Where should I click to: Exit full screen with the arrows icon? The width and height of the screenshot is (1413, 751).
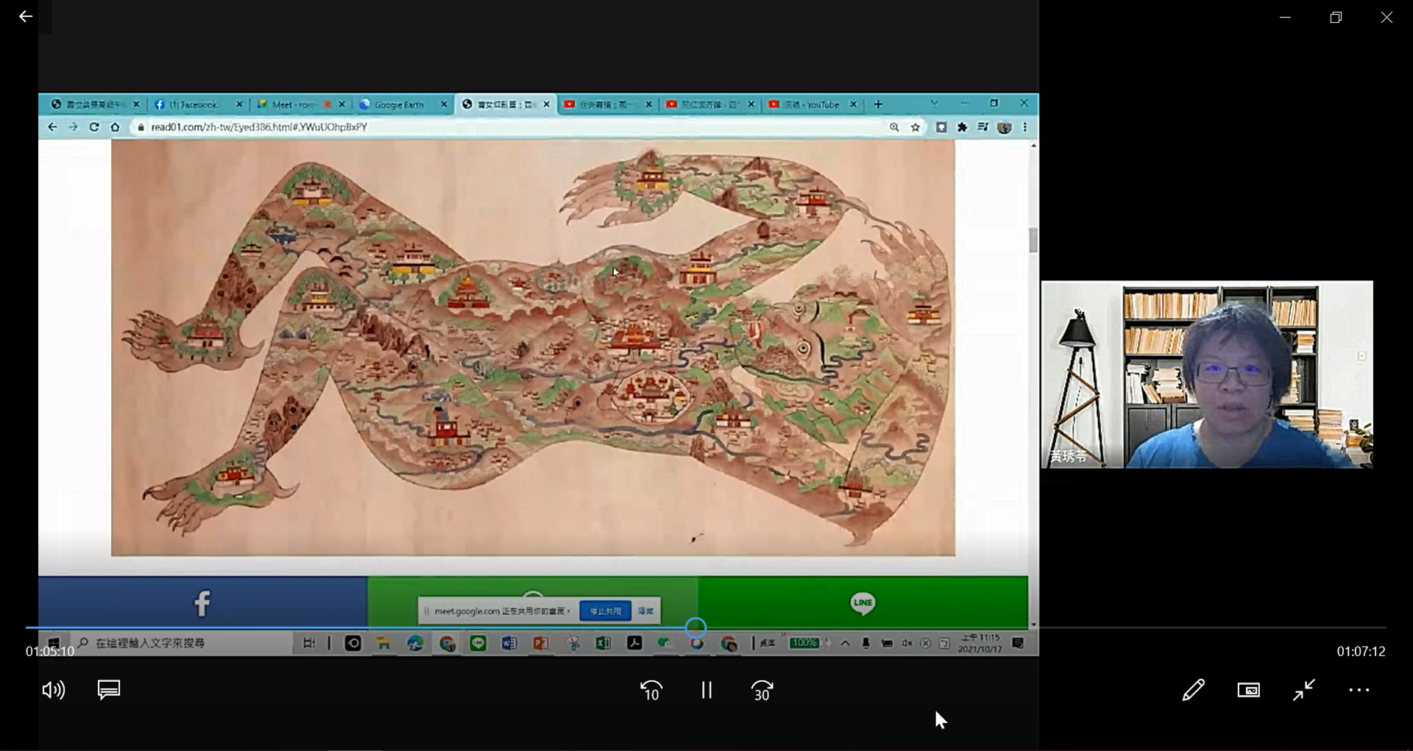point(1303,690)
